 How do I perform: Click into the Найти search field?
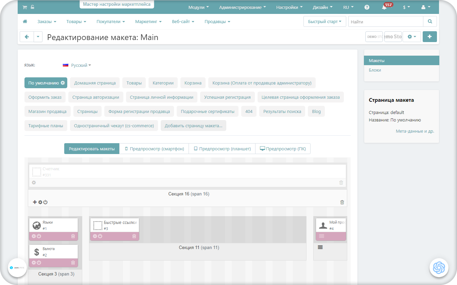385,21
